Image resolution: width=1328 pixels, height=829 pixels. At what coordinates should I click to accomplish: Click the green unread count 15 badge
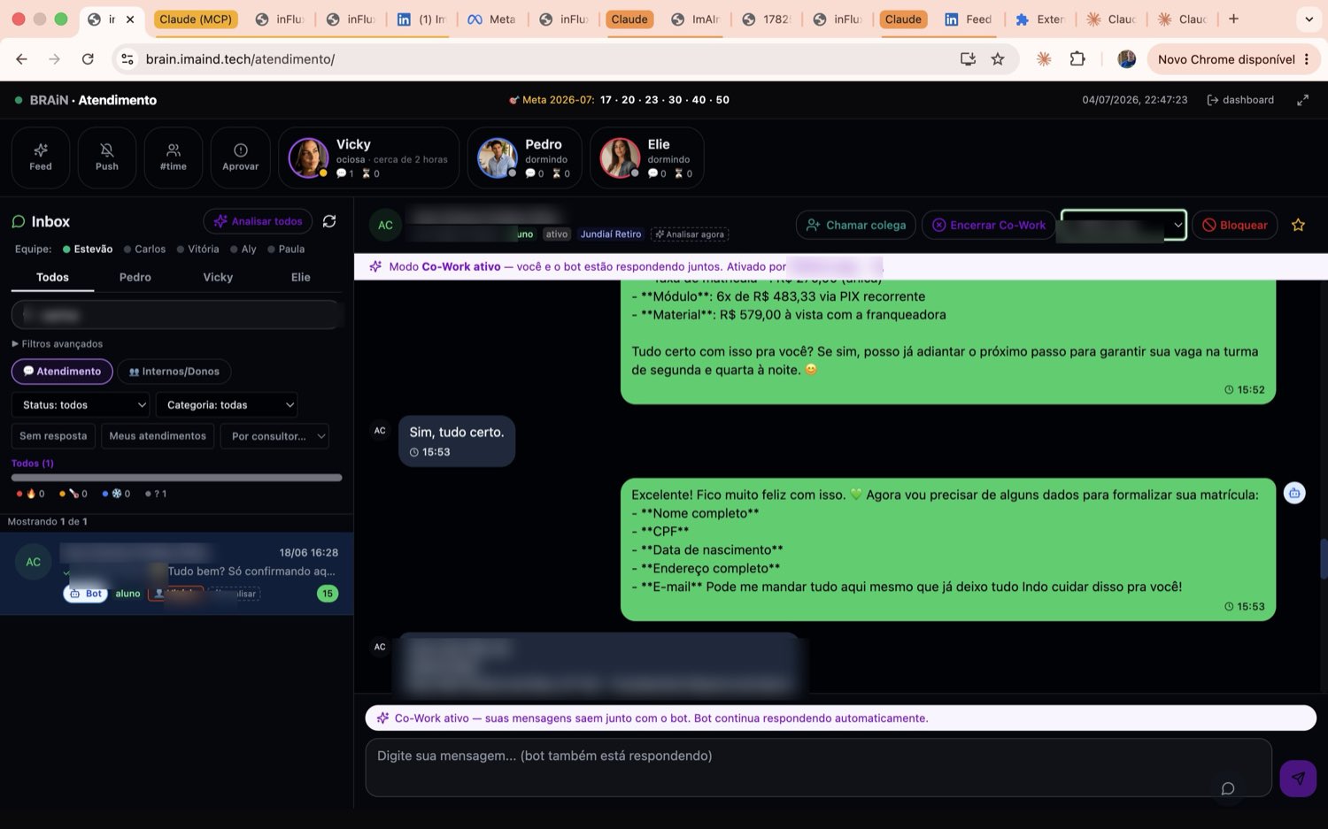pos(328,594)
